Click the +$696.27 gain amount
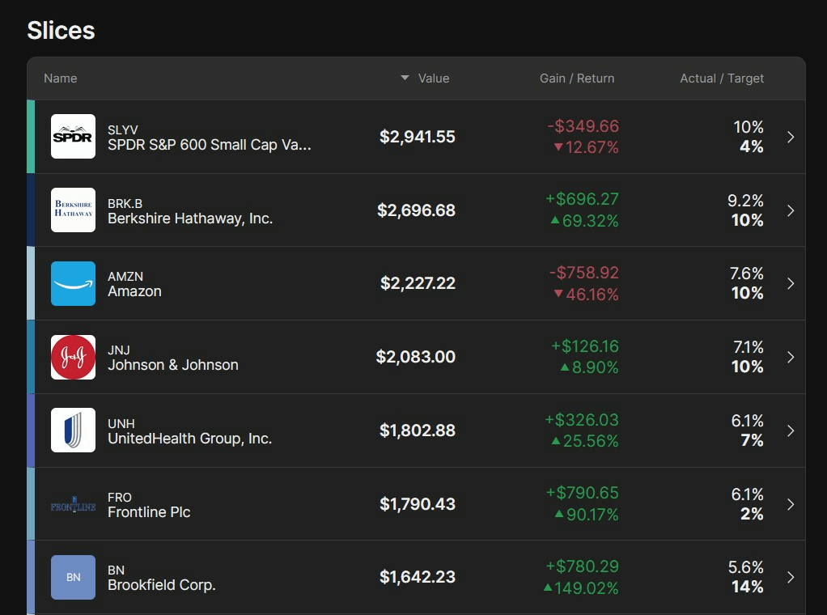Screen dimensions: 827x615 [x=583, y=199]
